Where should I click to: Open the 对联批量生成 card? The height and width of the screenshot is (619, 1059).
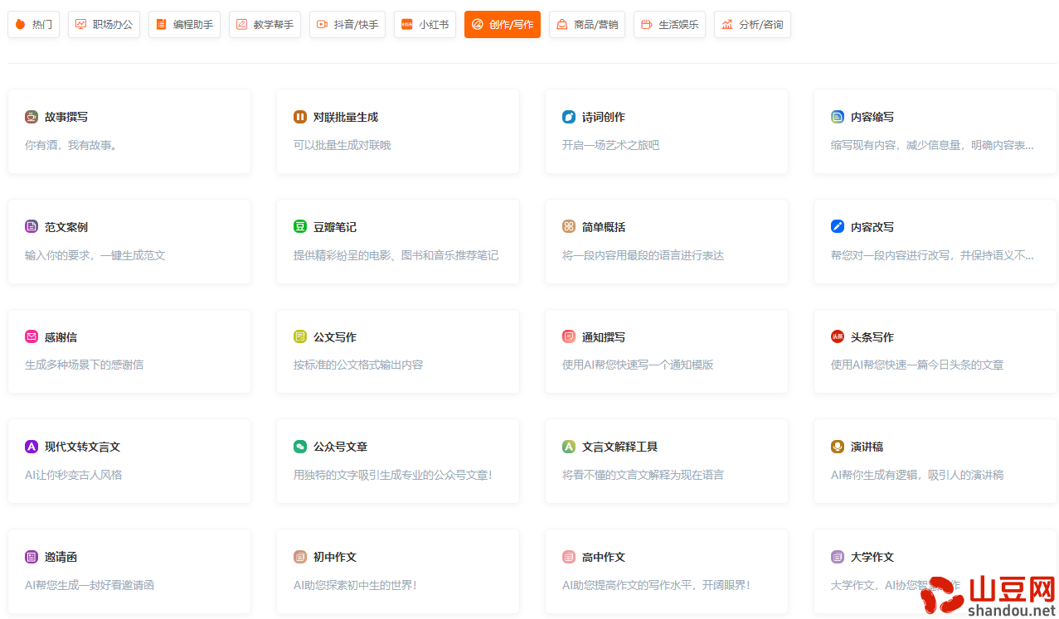point(397,131)
